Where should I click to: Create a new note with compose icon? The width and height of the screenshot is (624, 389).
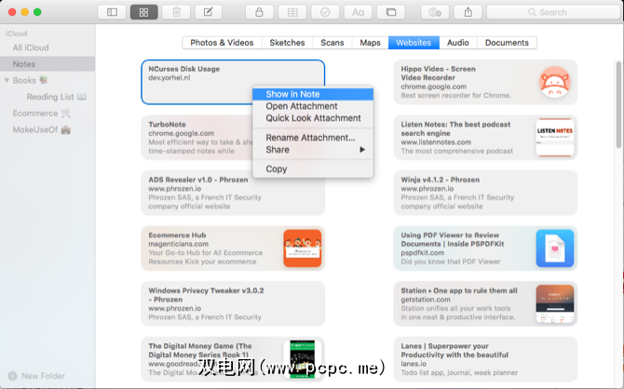(x=208, y=12)
